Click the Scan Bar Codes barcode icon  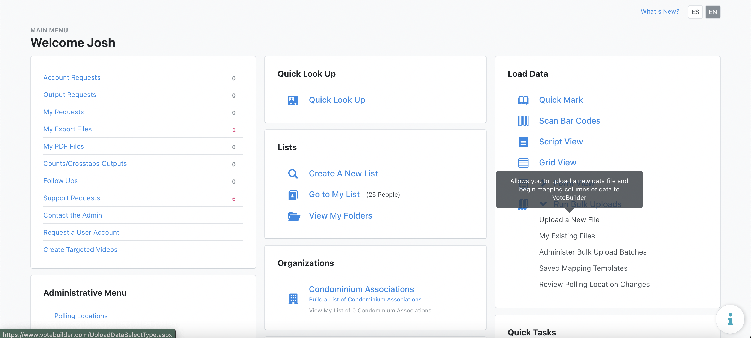point(523,121)
